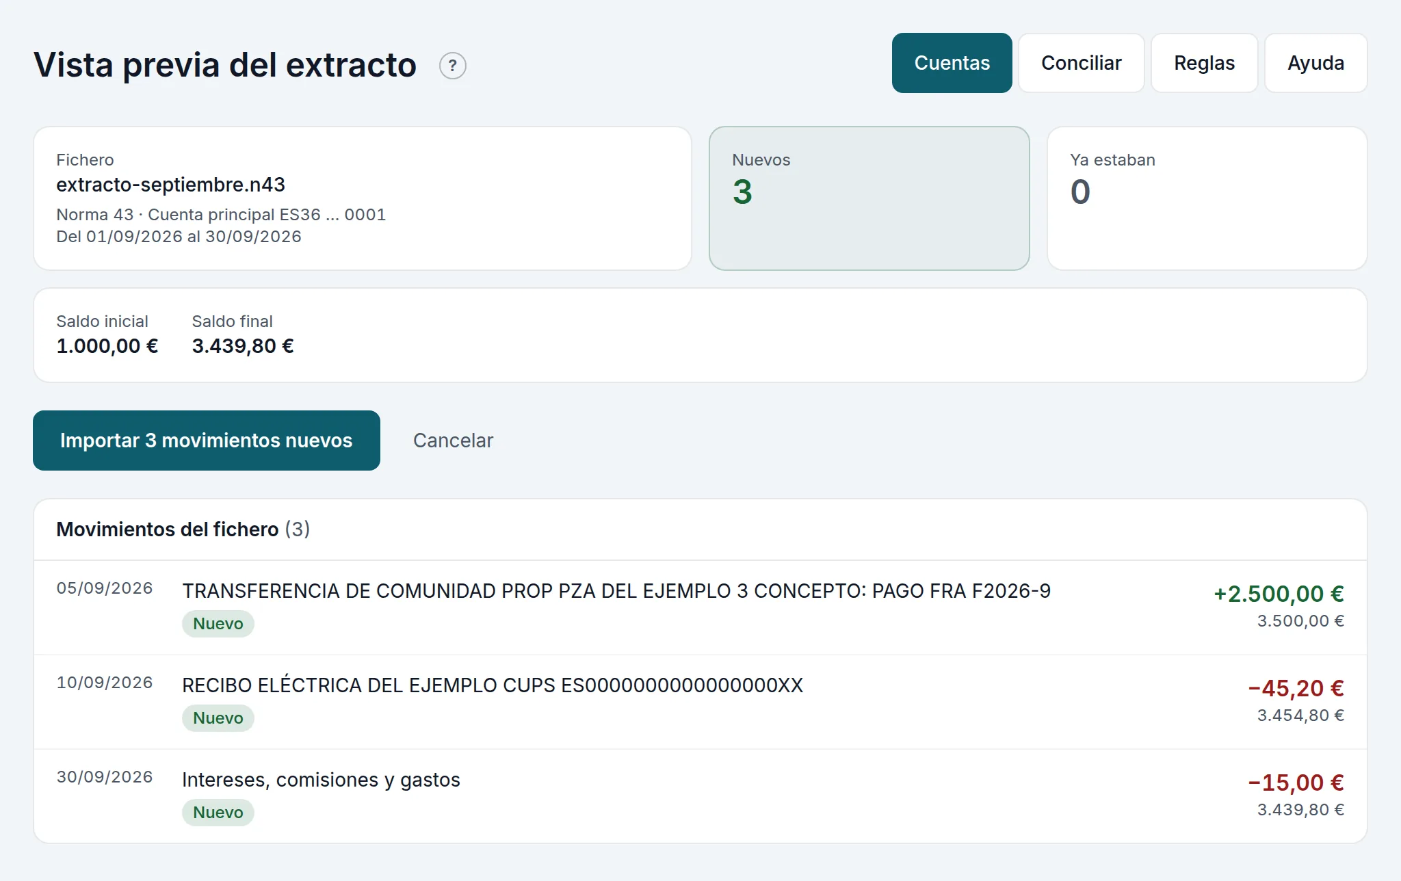Open the Reglas section
This screenshot has width=1401, height=881.
(1204, 63)
